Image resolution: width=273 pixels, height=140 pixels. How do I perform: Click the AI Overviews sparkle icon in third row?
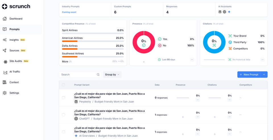(x=76, y=136)
